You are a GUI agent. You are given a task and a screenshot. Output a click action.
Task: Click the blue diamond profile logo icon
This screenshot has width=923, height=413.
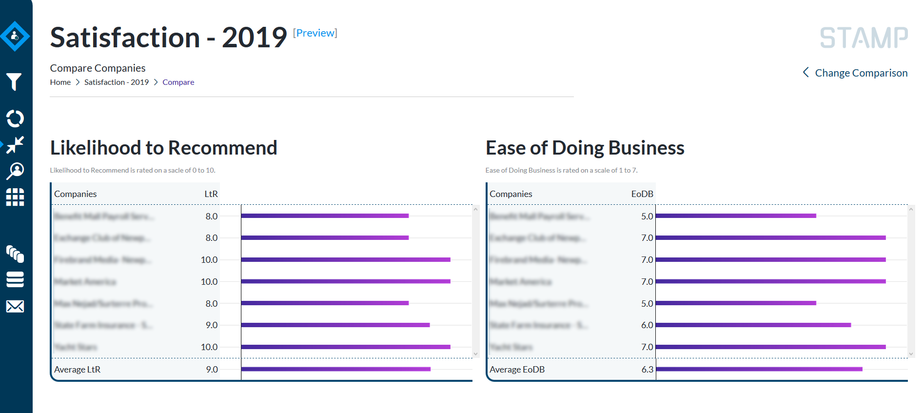(x=15, y=36)
